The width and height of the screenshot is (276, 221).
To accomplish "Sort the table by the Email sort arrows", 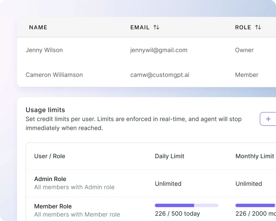I will click(x=156, y=27).
